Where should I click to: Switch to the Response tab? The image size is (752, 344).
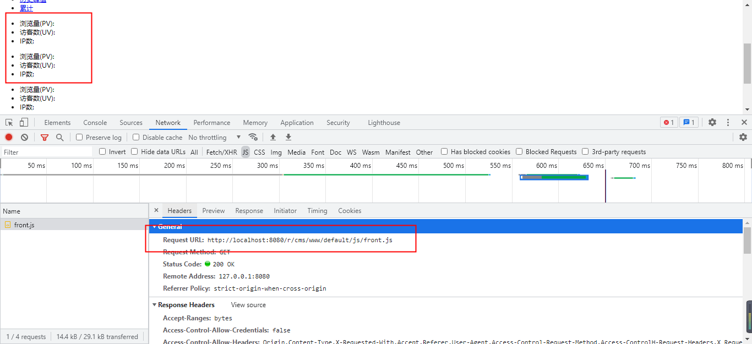click(x=249, y=211)
